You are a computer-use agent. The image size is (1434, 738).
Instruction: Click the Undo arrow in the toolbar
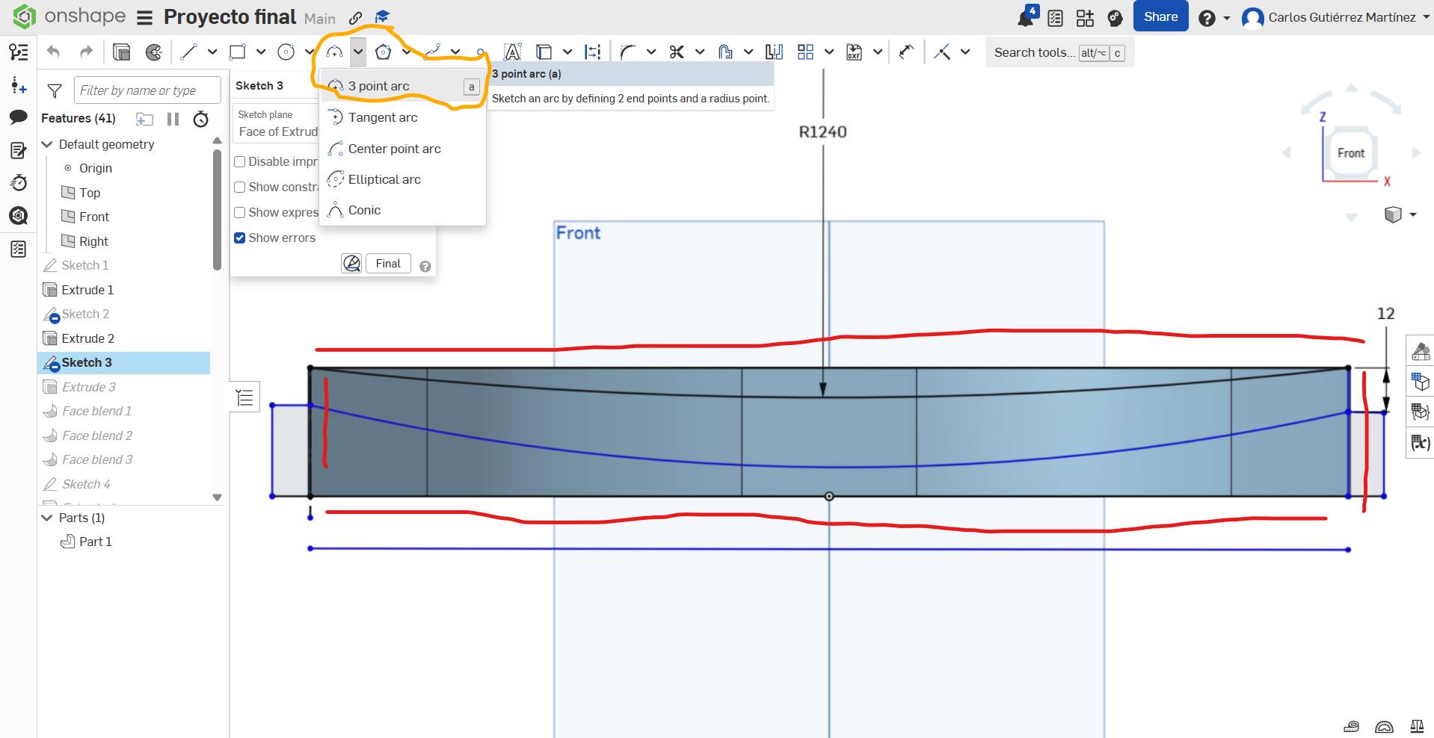point(53,52)
